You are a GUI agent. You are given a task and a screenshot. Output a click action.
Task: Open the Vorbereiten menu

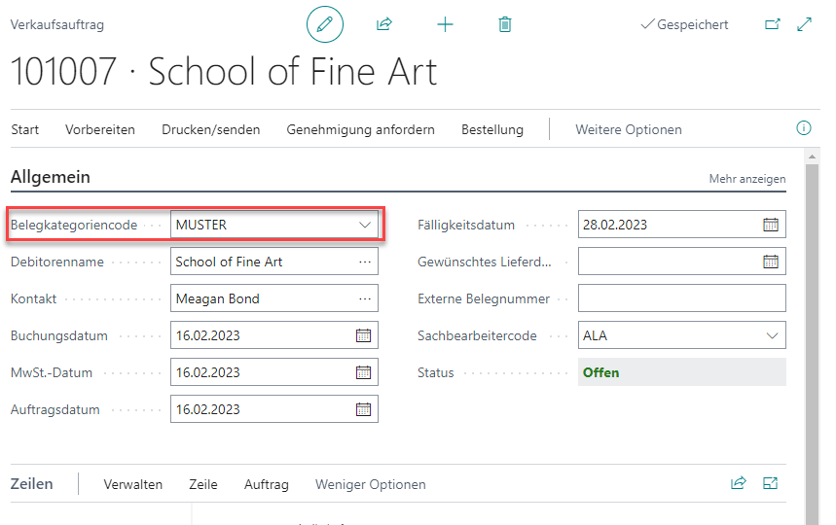tap(100, 129)
